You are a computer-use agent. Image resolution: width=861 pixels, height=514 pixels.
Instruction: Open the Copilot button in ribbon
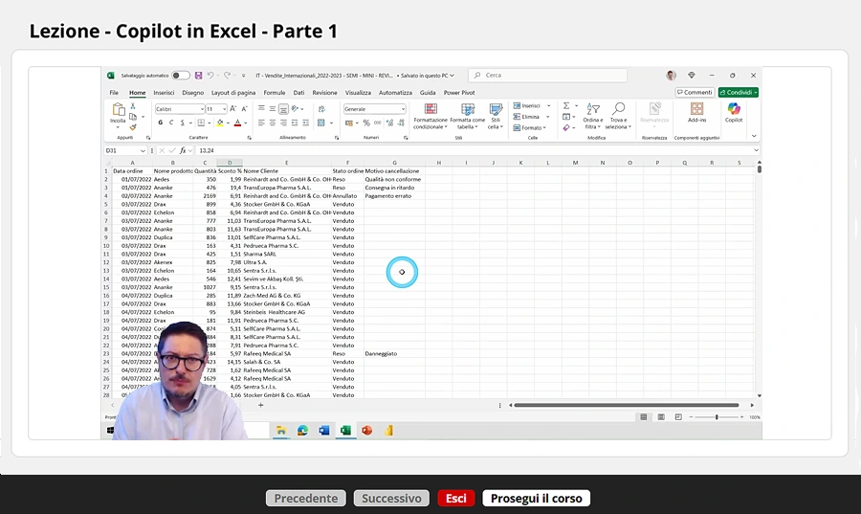pos(734,113)
